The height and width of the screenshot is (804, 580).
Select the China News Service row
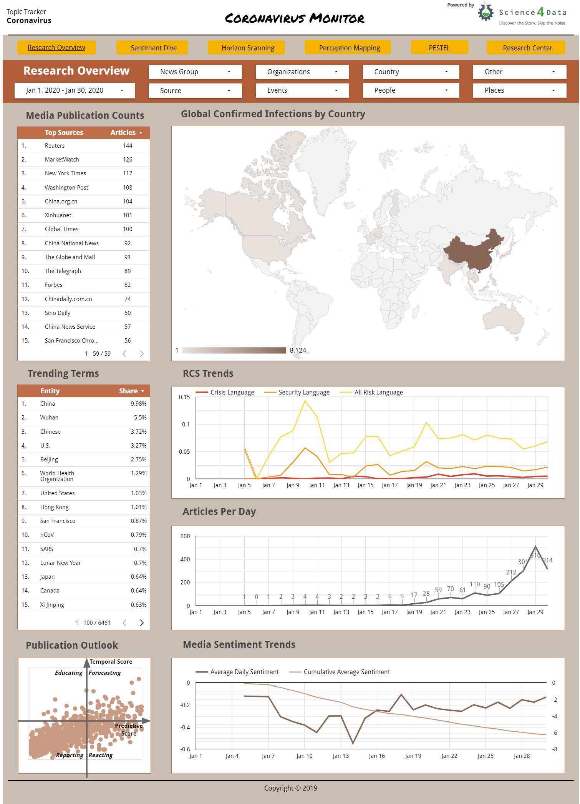[x=84, y=327]
